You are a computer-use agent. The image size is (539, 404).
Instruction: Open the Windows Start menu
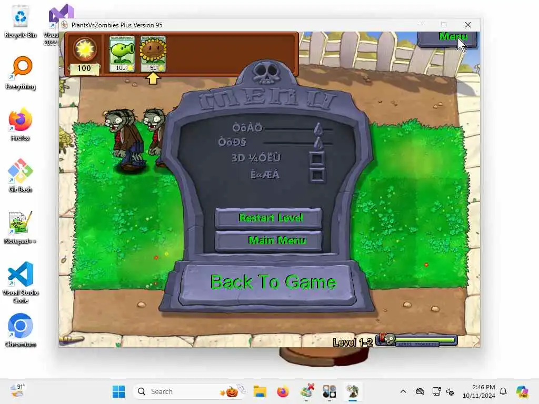pos(119,391)
